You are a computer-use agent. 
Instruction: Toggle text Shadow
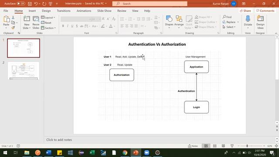coord(77,26)
